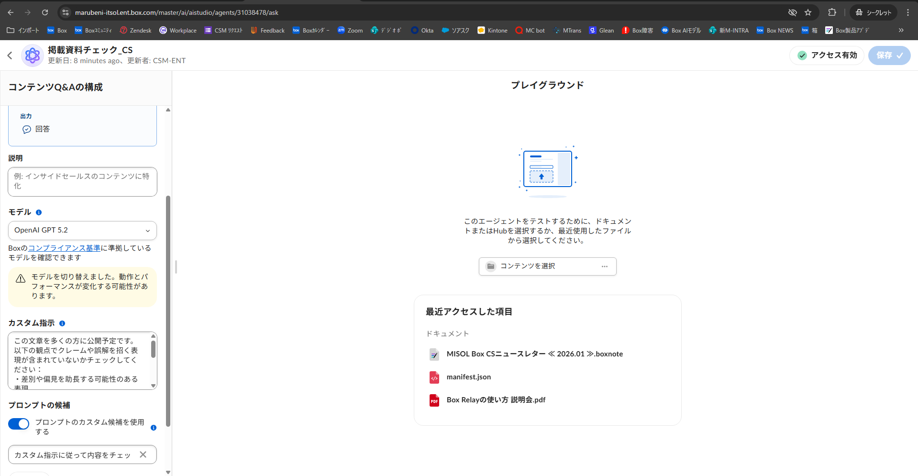Viewport: 918px width, 476px height.
Task: Click the 保存 save button
Action: click(889, 55)
